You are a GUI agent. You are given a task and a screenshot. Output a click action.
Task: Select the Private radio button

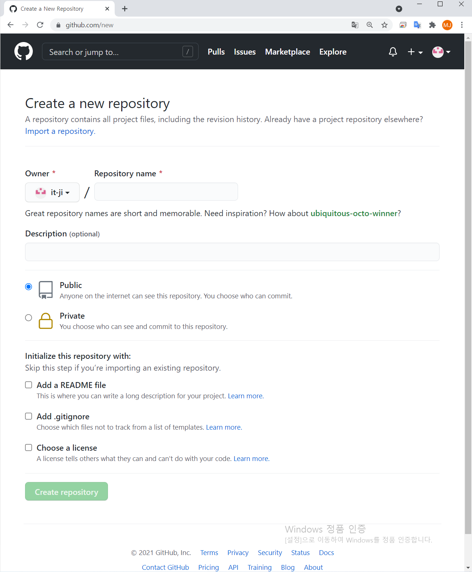tap(28, 318)
